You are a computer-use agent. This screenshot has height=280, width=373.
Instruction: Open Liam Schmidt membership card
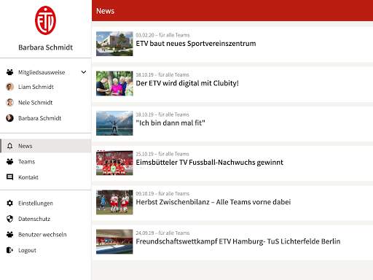tap(36, 87)
